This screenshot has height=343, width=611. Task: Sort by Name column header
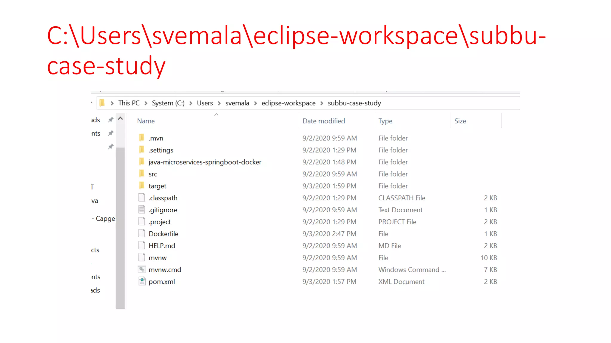click(146, 121)
